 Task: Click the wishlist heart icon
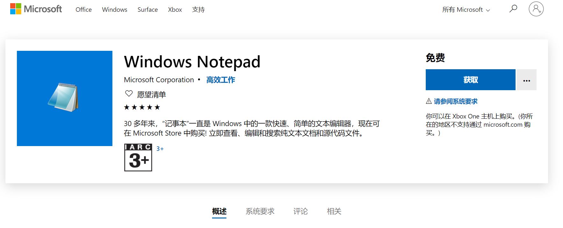(129, 94)
